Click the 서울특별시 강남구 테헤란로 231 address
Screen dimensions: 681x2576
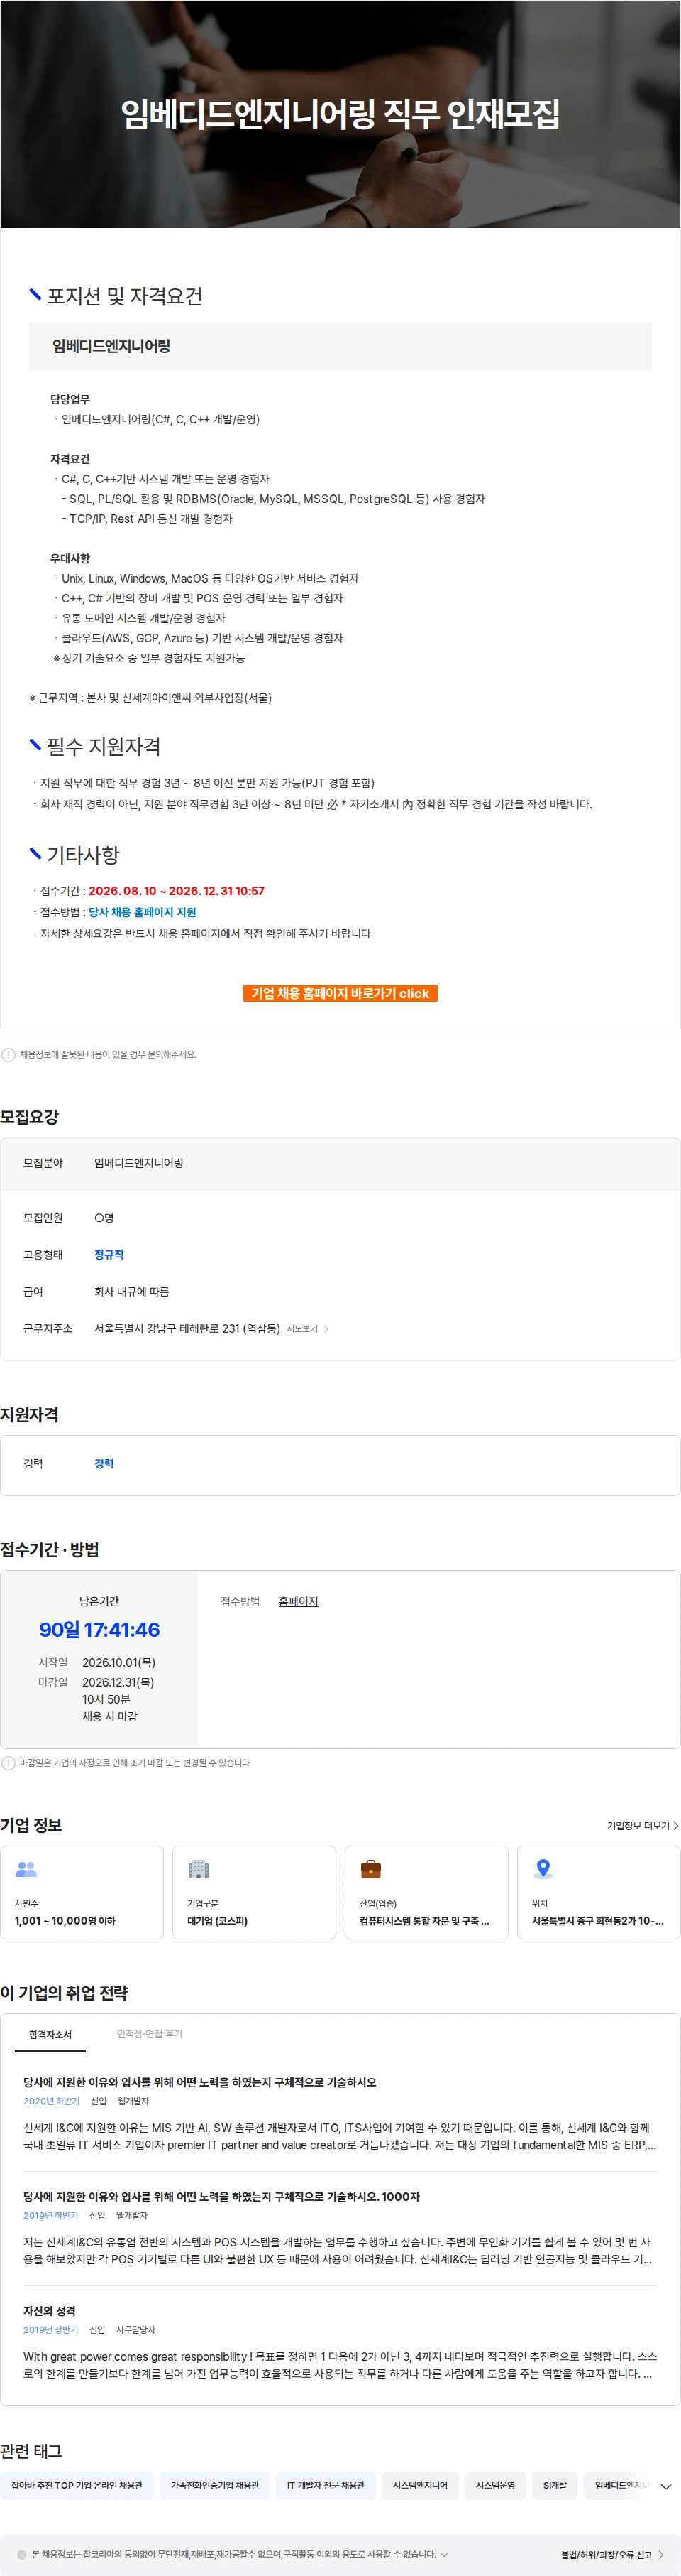(187, 1328)
